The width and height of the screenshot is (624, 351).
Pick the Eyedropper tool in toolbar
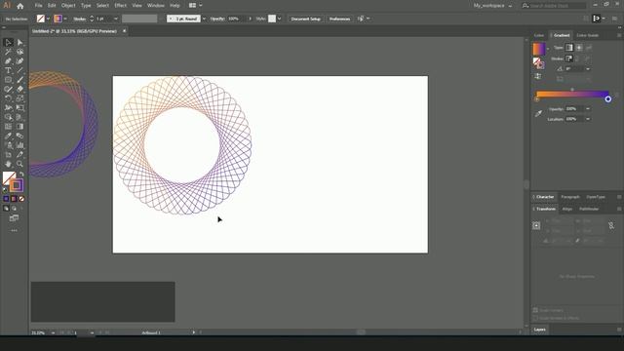(8, 136)
